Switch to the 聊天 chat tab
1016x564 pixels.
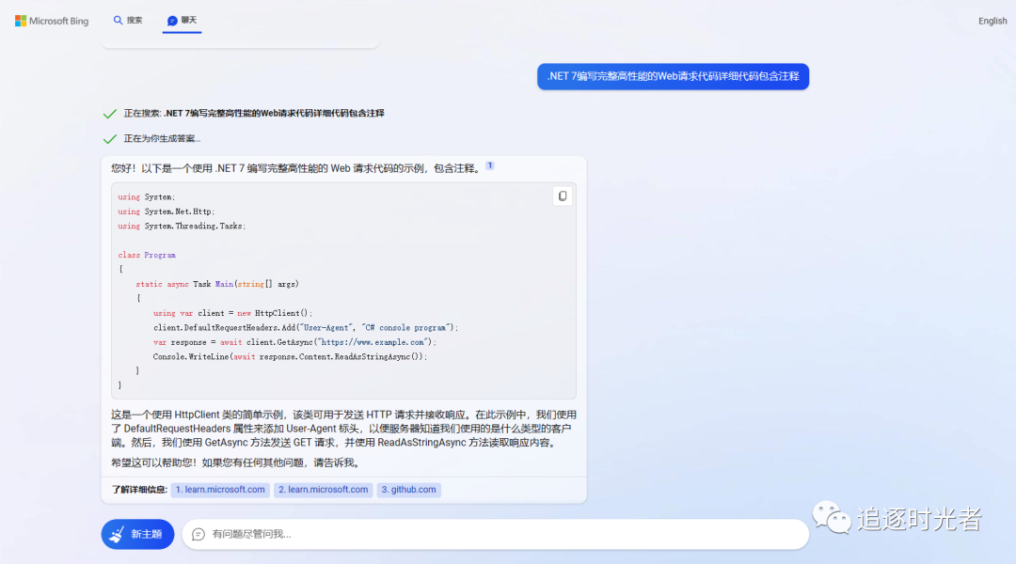pyautogui.click(x=183, y=20)
